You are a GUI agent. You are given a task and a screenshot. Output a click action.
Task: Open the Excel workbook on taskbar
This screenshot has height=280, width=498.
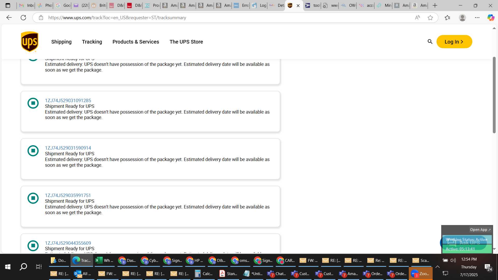[105, 260]
